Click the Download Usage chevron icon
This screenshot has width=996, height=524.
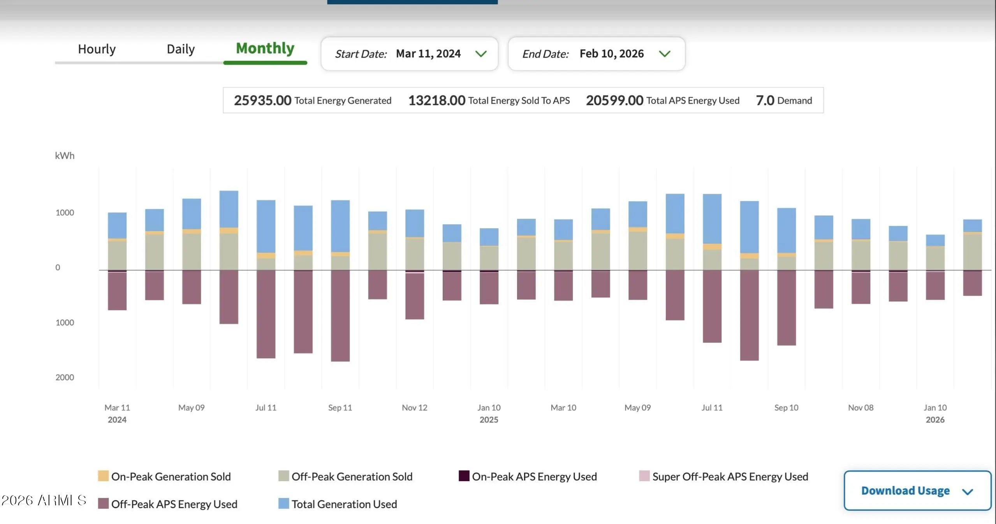click(968, 492)
